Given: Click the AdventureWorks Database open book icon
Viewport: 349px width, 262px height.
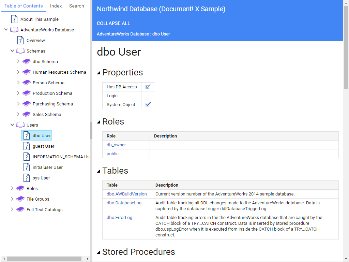Looking at the screenshot, I should pyautogui.click(x=14, y=30).
